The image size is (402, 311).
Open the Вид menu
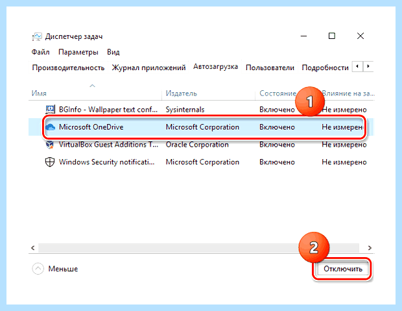pyautogui.click(x=113, y=52)
